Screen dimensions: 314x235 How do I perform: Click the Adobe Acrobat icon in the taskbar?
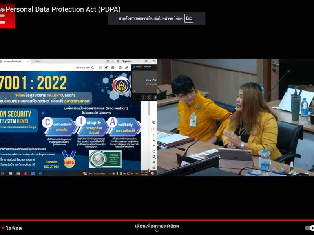[x=26, y=173]
